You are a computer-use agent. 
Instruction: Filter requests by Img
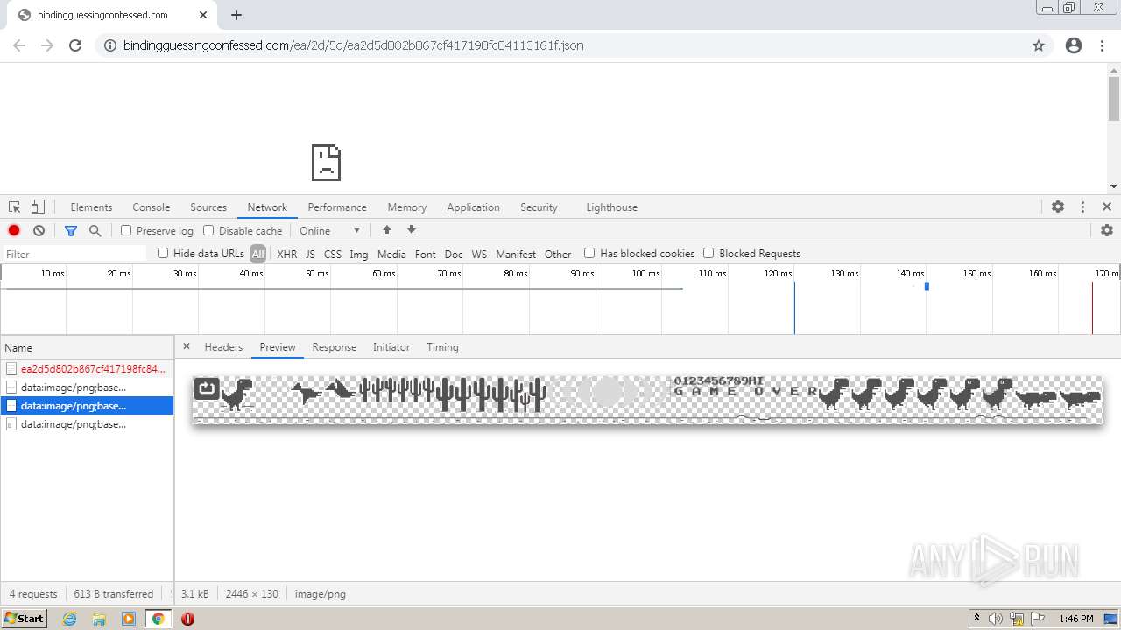359,254
